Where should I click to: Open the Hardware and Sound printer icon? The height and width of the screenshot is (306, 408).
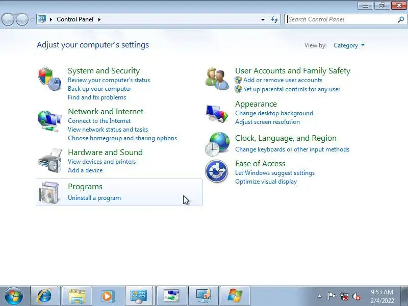(50, 160)
